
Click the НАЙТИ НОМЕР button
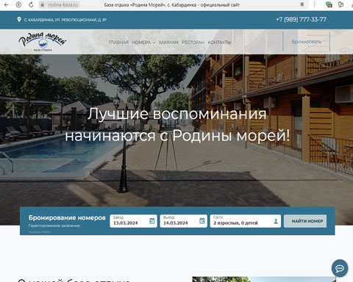[305, 221]
